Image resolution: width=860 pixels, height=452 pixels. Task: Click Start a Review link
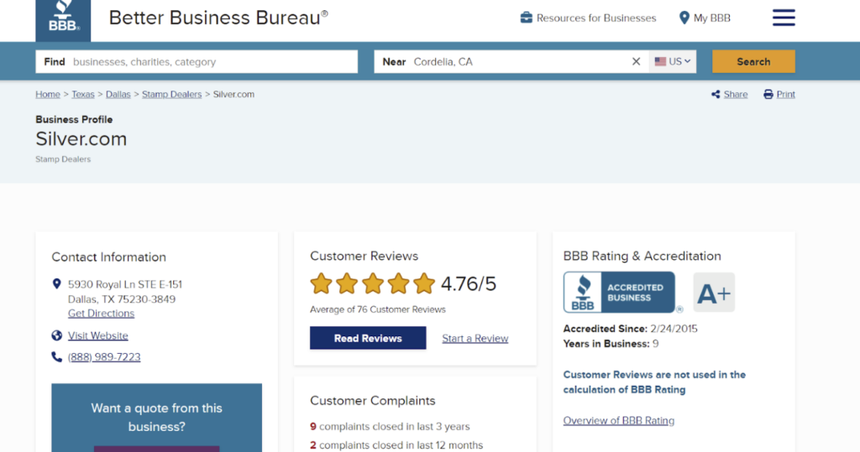point(475,339)
